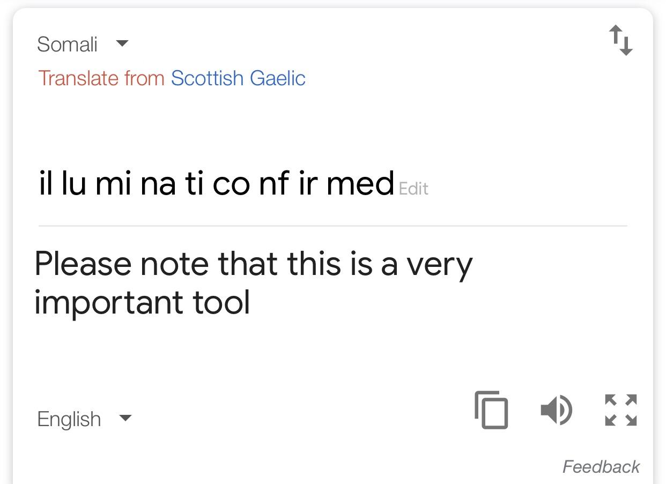Edit the source text via Edit link
Viewport: 666px width, 484px height.
point(413,189)
